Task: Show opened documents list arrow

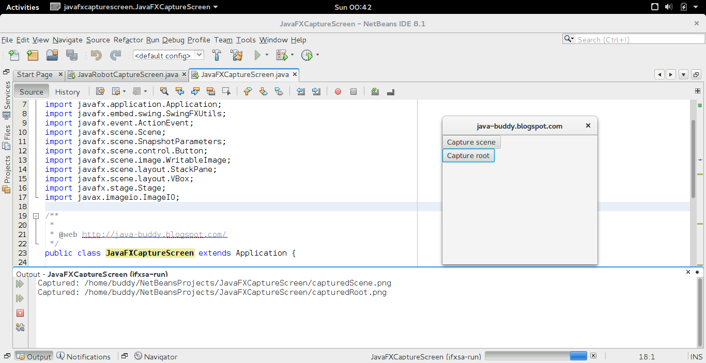Action: pos(683,74)
